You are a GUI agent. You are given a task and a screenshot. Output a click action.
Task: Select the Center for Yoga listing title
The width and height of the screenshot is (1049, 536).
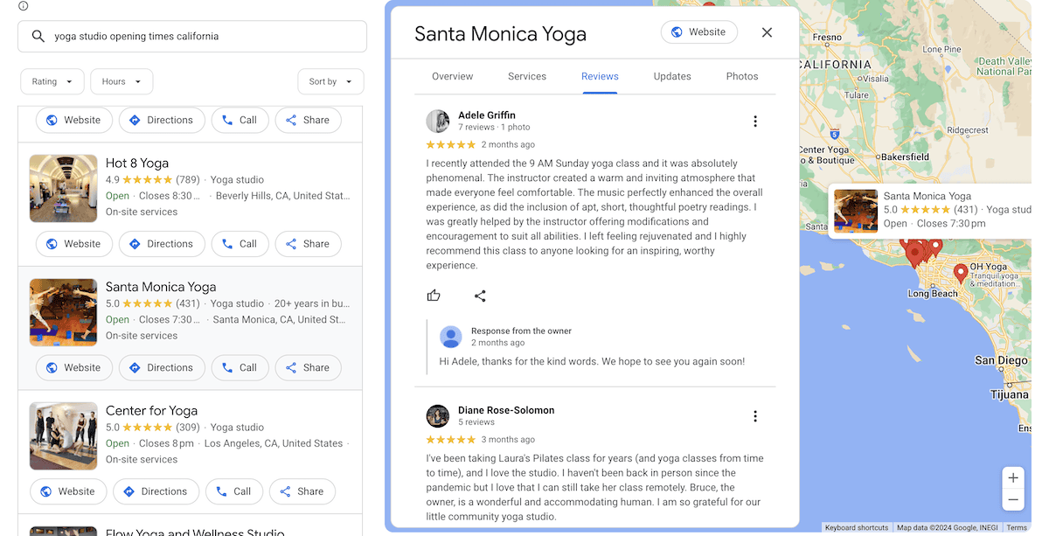[151, 410]
